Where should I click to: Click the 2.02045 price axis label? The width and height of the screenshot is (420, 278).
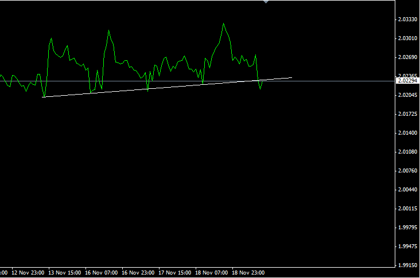click(408, 95)
